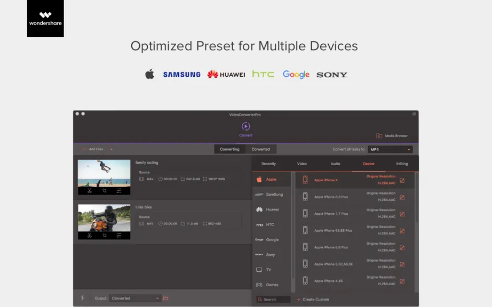Trim the family outing video with scissors
The width and height of the screenshot is (492, 307).
coord(90,191)
